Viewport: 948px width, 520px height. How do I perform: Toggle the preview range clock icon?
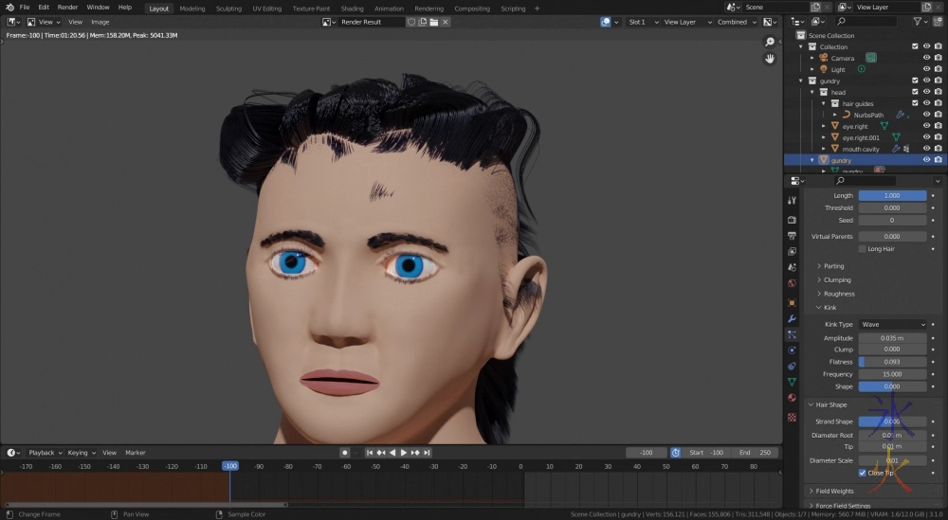(x=675, y=453)
